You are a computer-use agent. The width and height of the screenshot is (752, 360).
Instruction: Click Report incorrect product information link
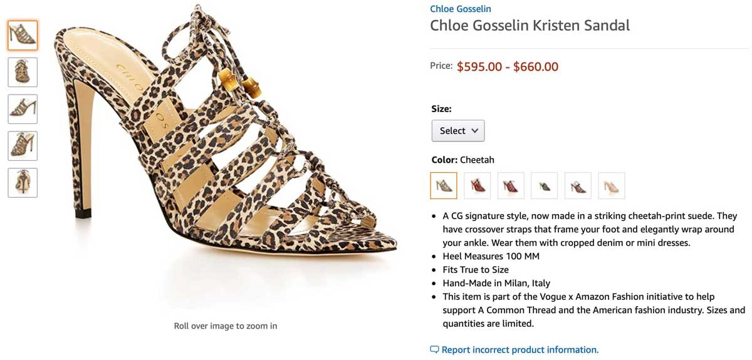(x=520, y=350)
